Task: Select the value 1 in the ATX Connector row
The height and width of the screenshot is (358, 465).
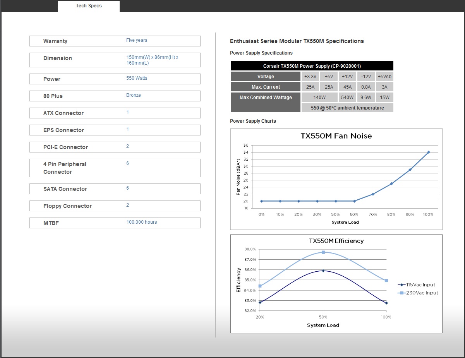Action: pyautogui.click(x=128, y=112)
